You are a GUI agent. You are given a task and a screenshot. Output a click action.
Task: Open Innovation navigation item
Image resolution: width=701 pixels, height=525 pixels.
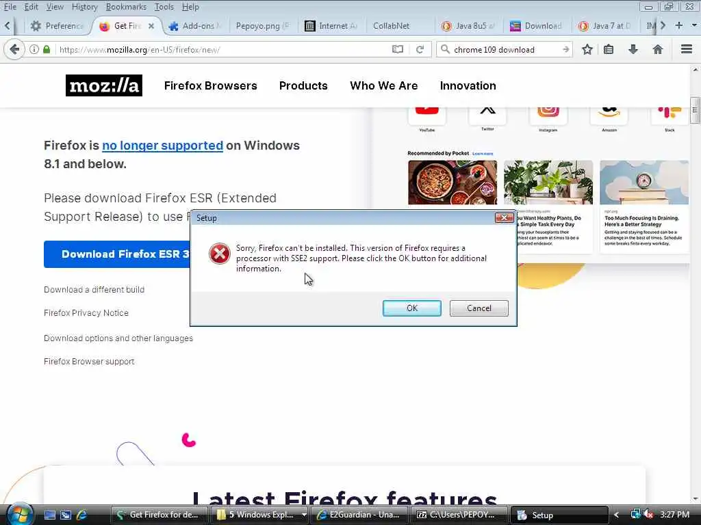468,85
